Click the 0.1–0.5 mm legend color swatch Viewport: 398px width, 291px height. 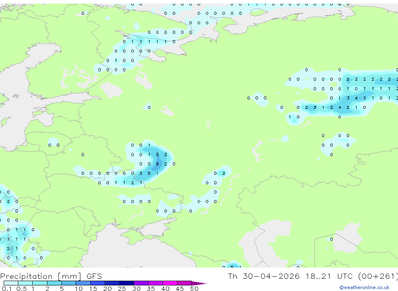[x=11, y=283]
